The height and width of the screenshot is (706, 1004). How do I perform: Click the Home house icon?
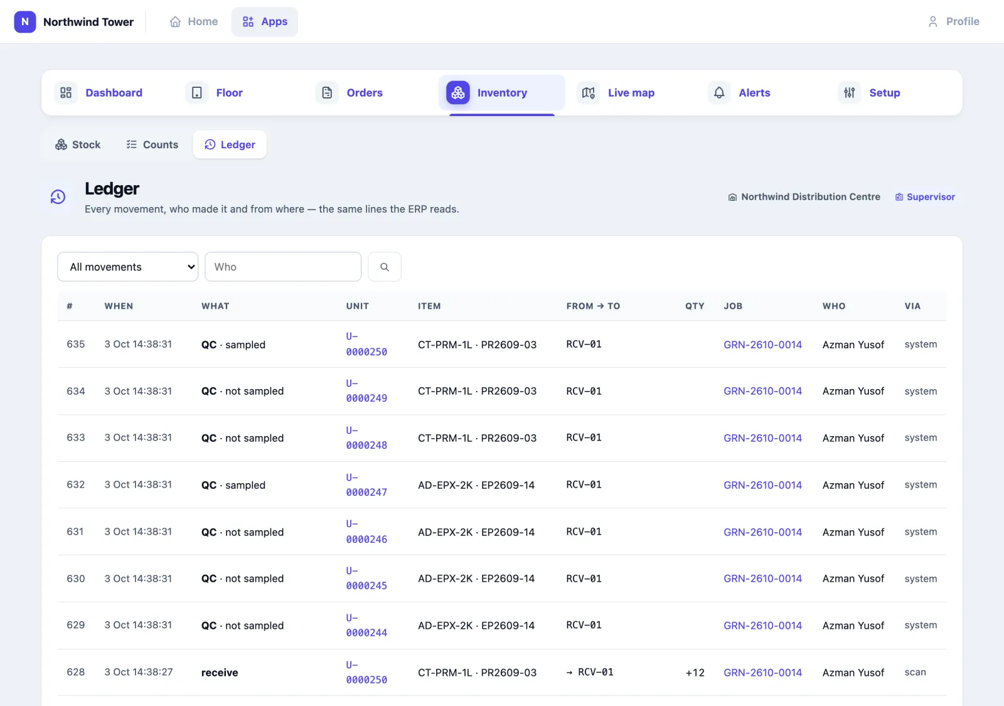click(175, 22)
